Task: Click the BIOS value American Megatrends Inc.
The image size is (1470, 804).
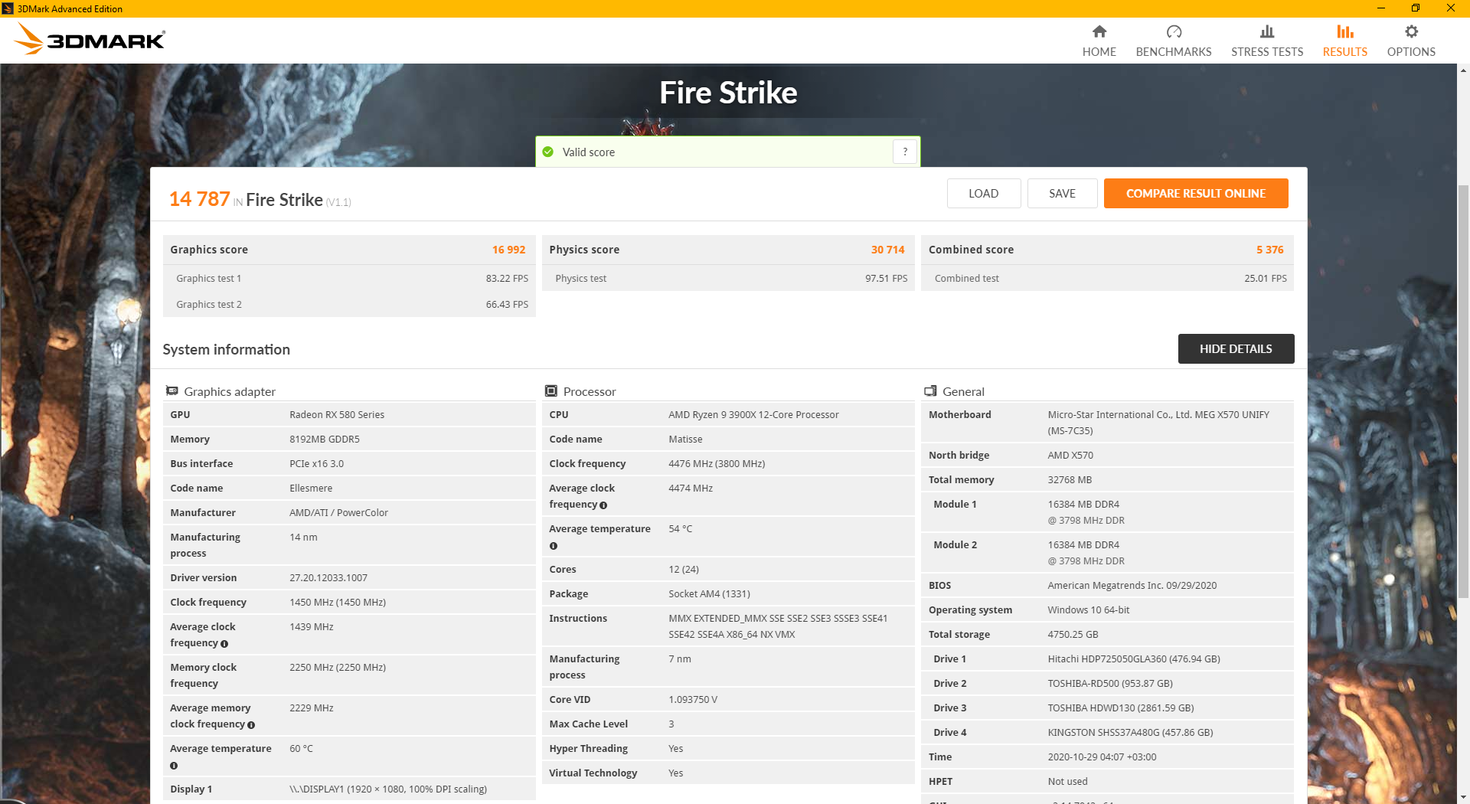Action: coord(1132,586)
